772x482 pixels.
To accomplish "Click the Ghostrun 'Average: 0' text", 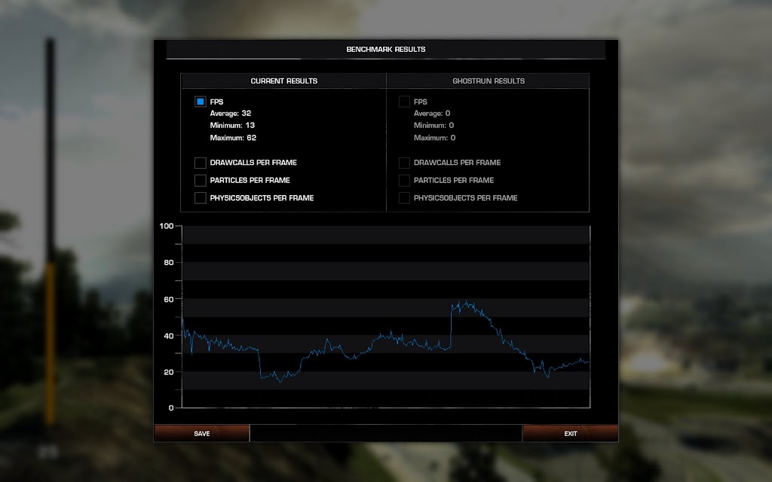I will pos(432,113).
